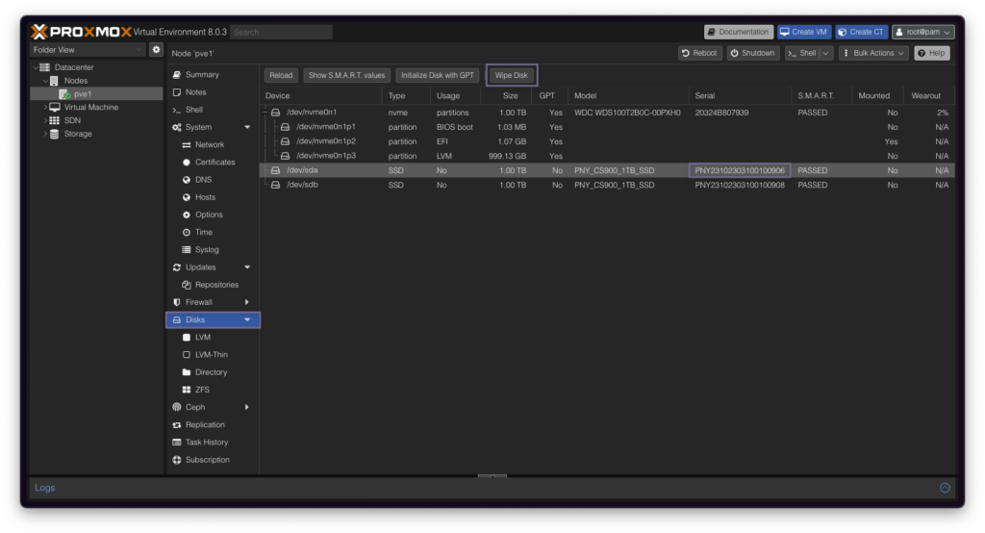Viewport: 985px width, 533px height.
Task: Open the Shell button in top toolbar
Action: (x=802, y=54)
